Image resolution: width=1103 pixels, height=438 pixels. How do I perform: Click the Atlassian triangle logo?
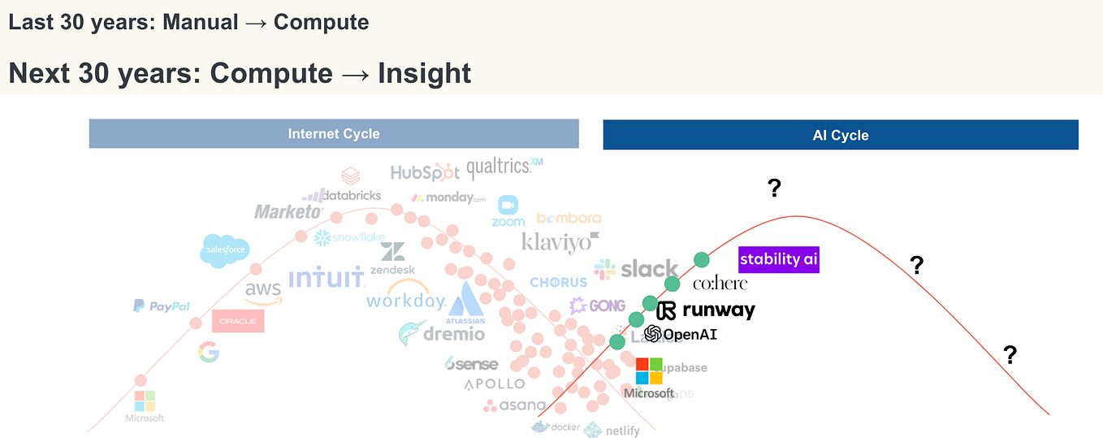[x=467, y=303]
